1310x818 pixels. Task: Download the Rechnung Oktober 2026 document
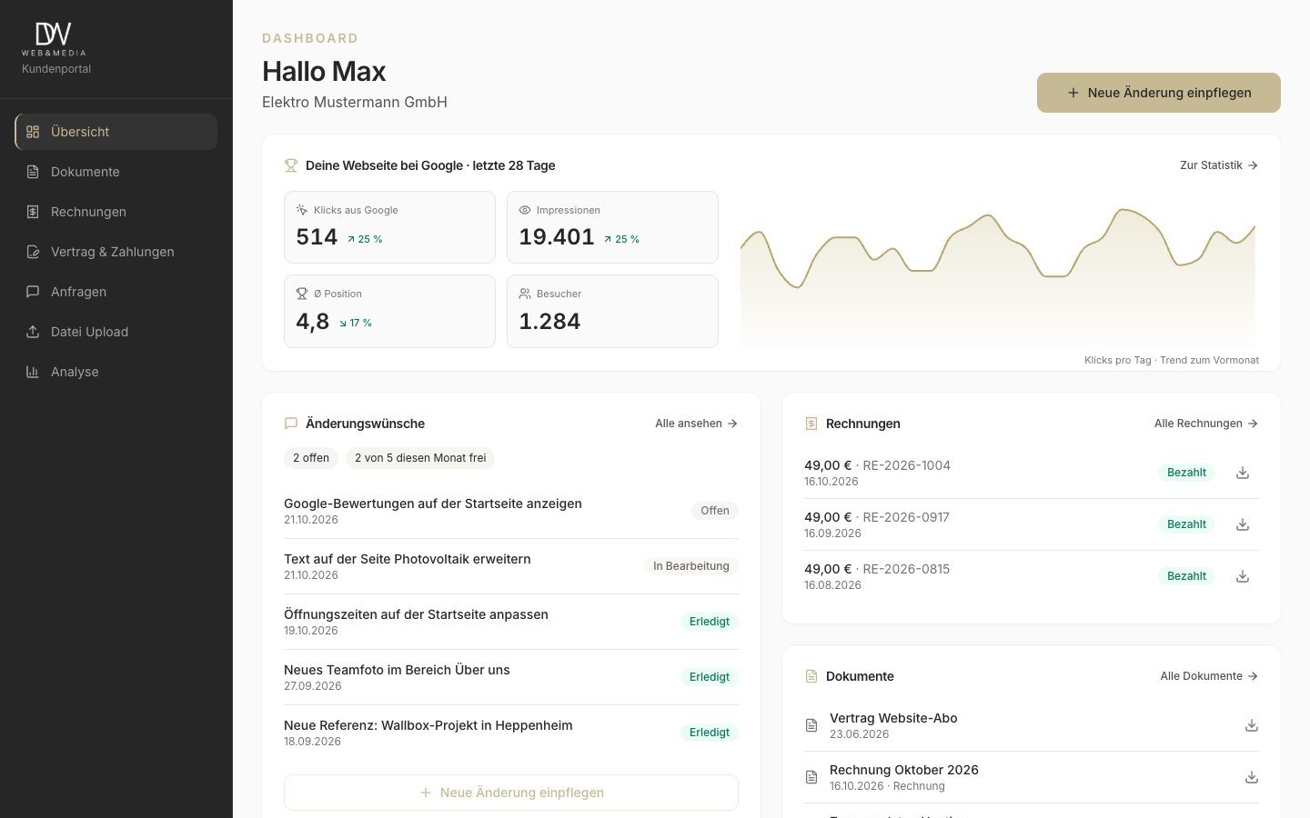(x=1252, y=777)
